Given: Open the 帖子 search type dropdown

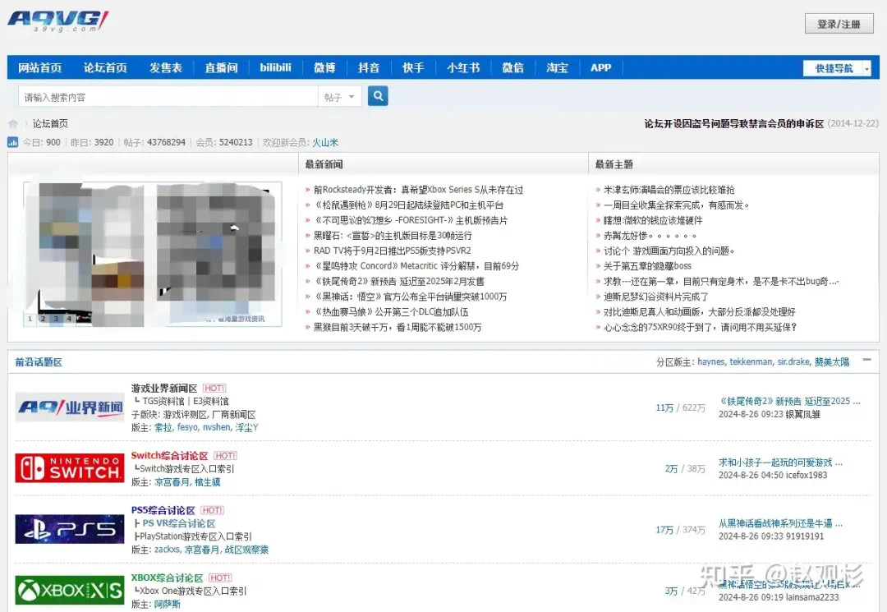Looking at the screenshot, I should click(x=339, y=97).
